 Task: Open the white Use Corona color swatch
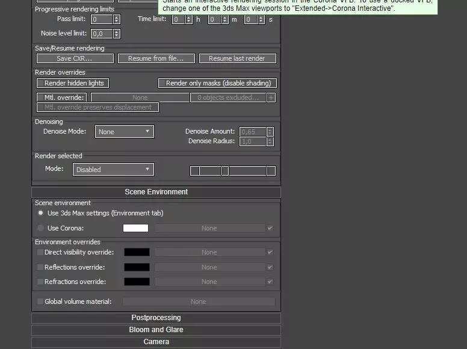[135, 228]
